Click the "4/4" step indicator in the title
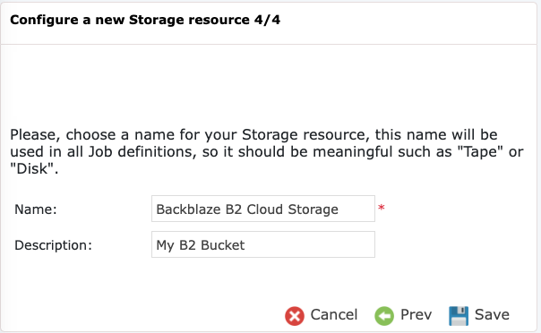This screenshot has height=333, width=541. click(x=267, y=20)
